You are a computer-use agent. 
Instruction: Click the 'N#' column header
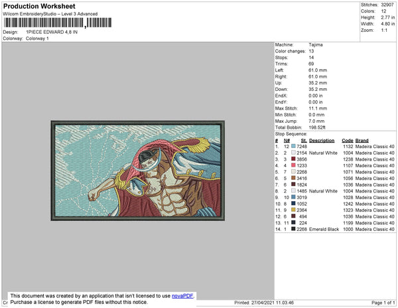287,141
